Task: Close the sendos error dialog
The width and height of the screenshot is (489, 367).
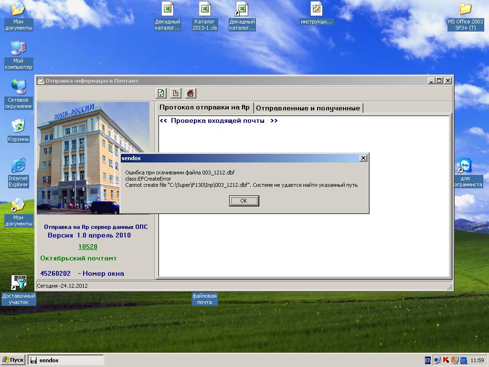Action: tap(363, 158)
